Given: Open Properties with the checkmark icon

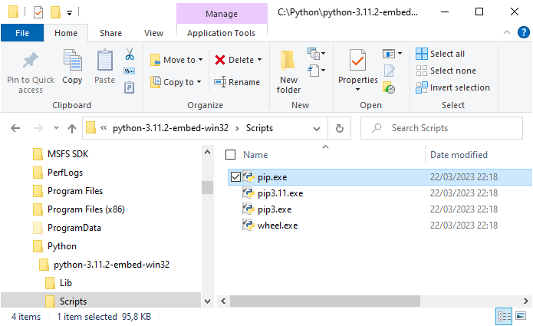Looking at the screenshot, I should (357, 61).
